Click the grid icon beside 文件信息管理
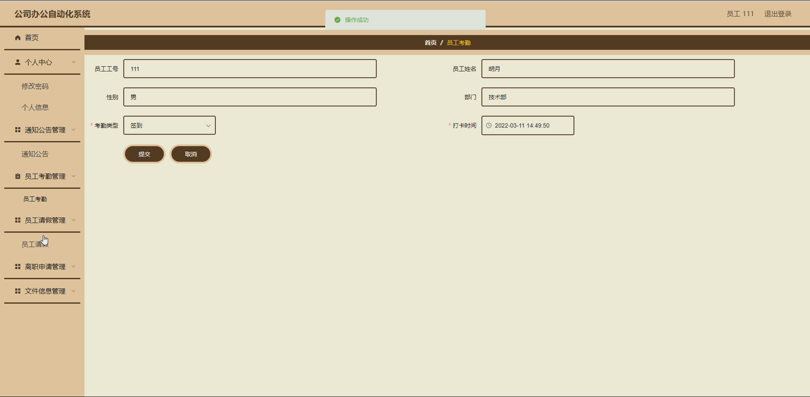The image size is (810, 397). tap(18, 291)
